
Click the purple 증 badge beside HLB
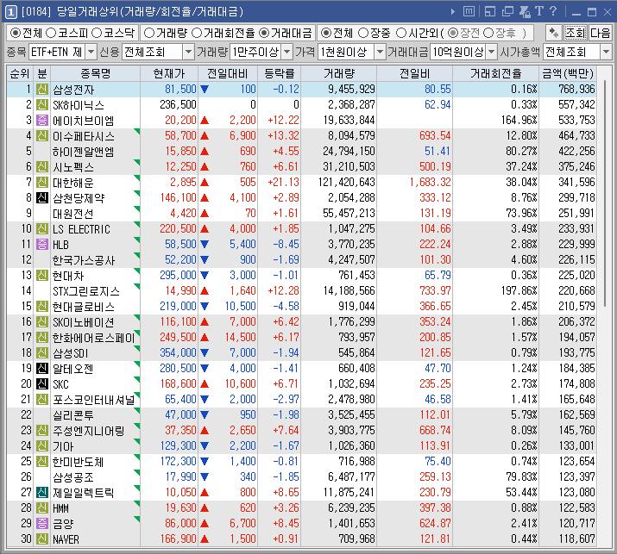tap(42, 244)
